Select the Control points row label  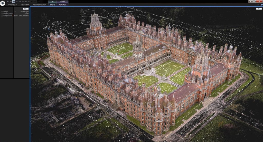[x=8, y=14]
